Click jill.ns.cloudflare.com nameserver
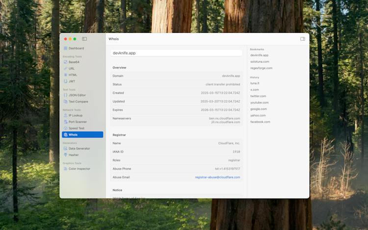The height and width of the screenshot is (230, 368). 226,122
